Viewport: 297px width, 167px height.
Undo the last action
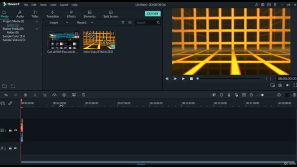coord(6,95)
